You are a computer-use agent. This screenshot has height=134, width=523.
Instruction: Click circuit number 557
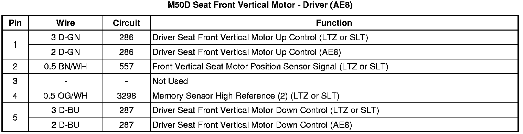coord(127,67)
